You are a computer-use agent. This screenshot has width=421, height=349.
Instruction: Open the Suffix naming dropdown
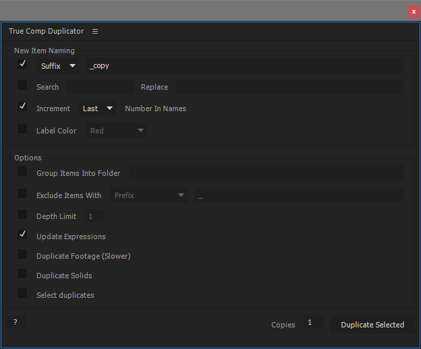click(x=57, y=66)
